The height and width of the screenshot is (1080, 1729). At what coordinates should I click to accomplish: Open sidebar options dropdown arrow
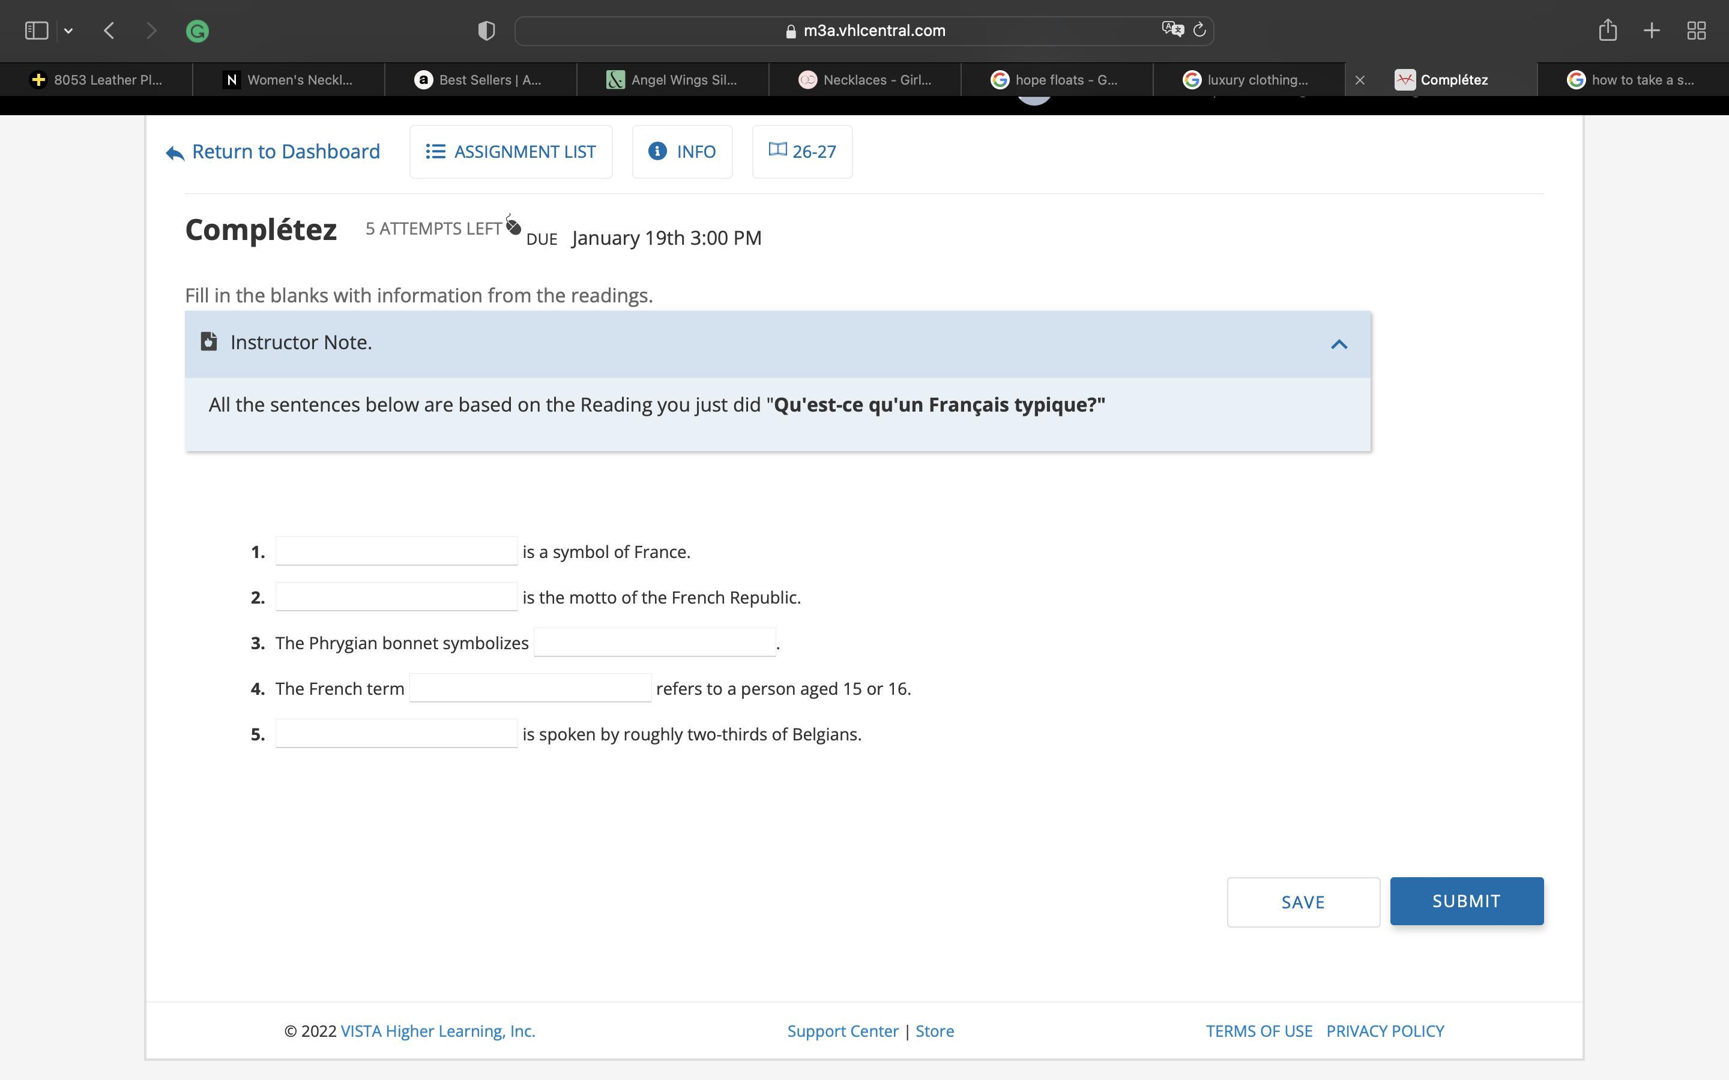pos(68,31)
